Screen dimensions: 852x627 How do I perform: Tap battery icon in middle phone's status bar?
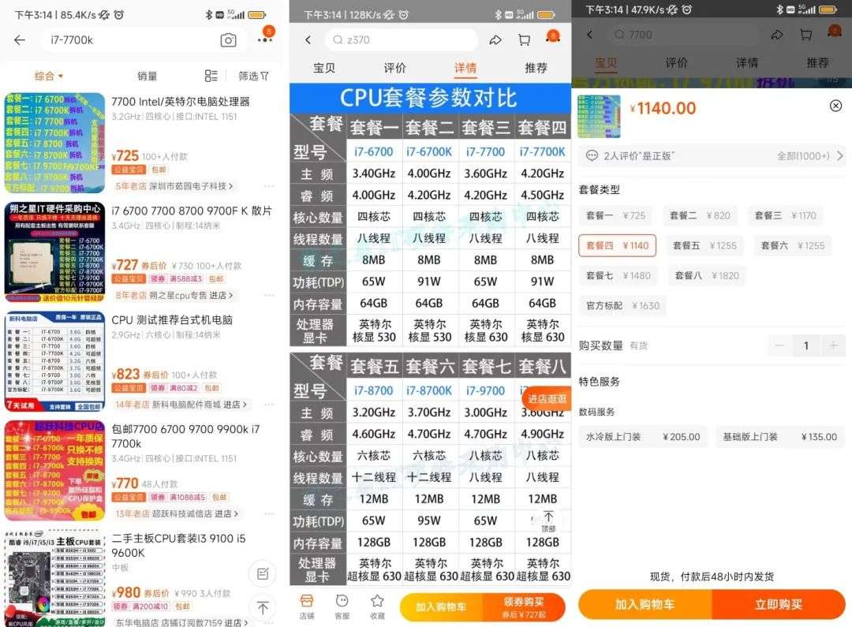[546, 15]
